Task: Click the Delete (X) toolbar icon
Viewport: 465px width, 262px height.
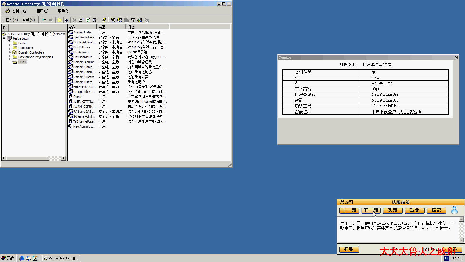Action: (74, 20)
